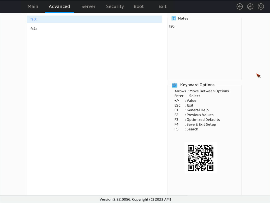Click the Keyboard Options heading
This screenshot has height=203, width=270.
point(197,85)
